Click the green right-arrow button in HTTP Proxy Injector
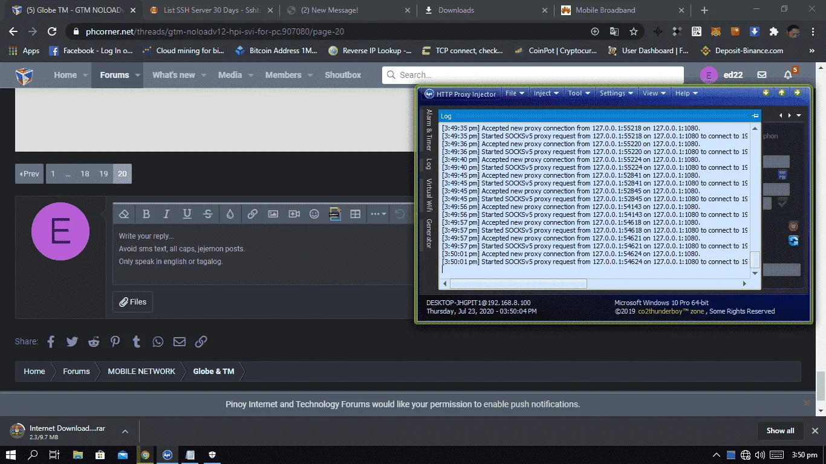 [798, 92]
